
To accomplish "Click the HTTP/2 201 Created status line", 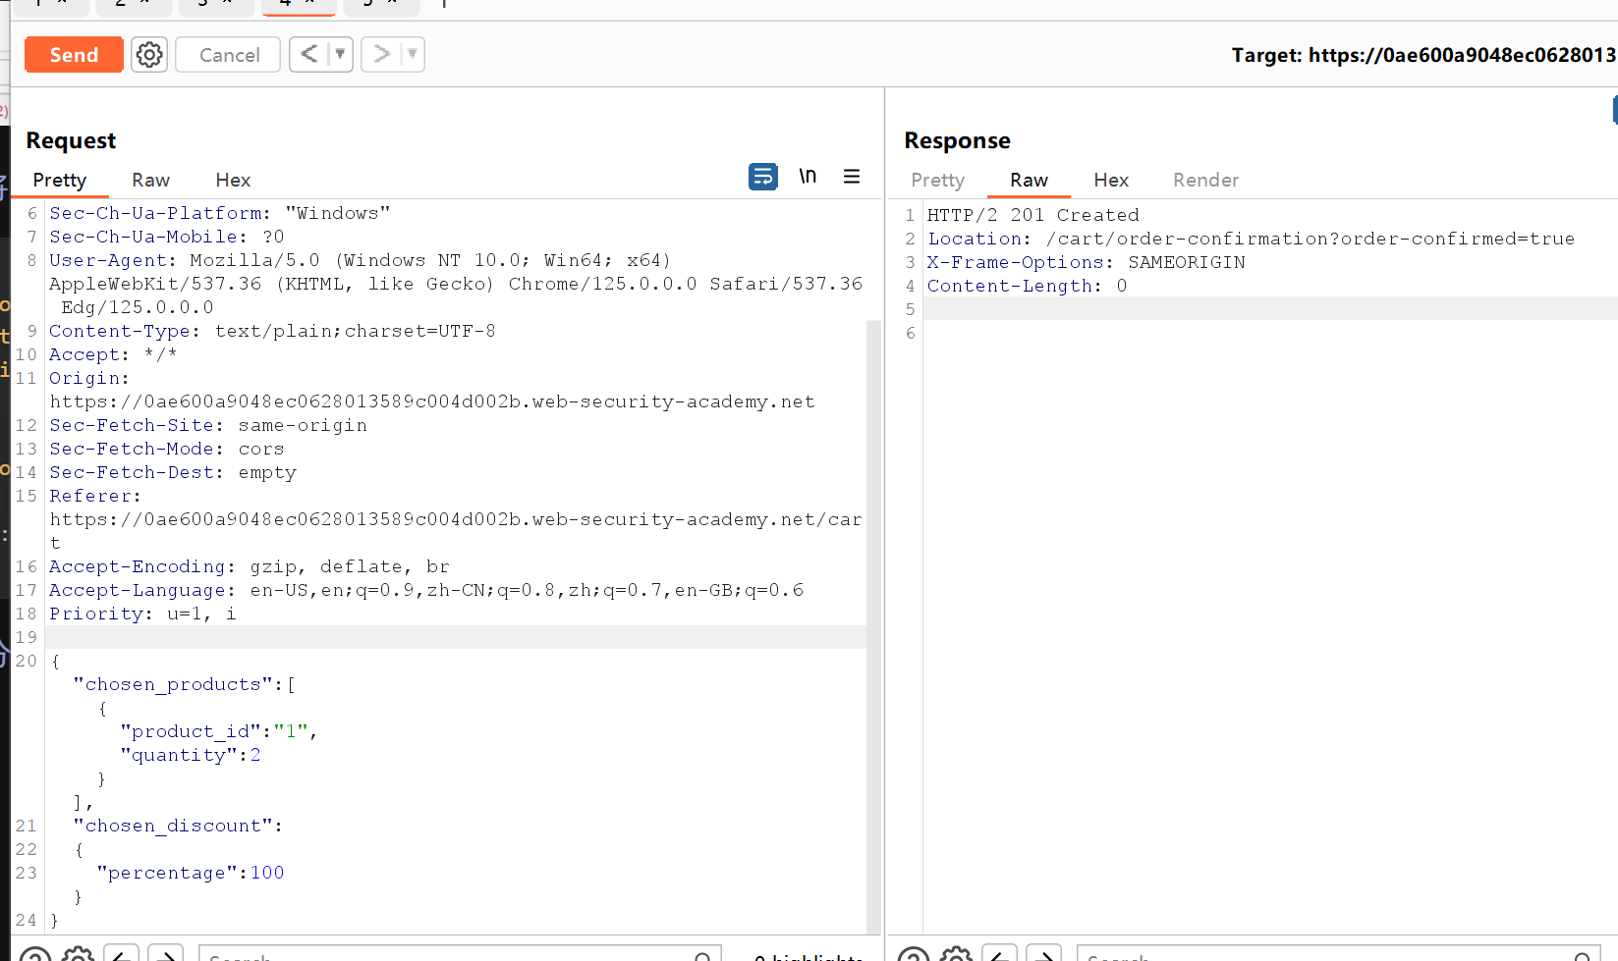I will tap(1033, 215).
